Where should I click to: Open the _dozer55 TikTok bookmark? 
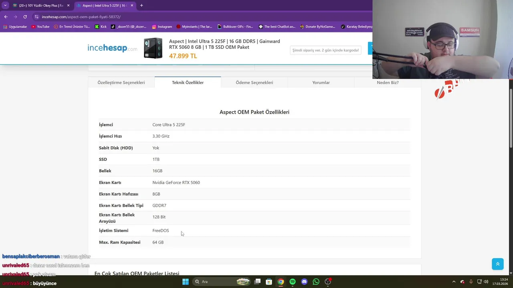coord(129,27)
